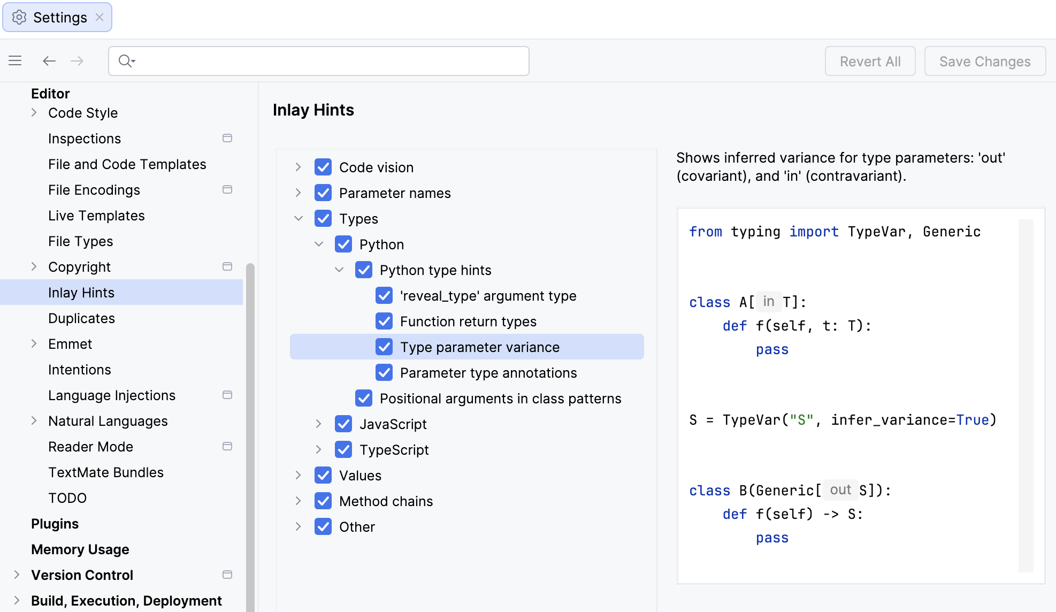The height and width of the screenshot is (612, 1056).
Task: Click the project-level icon beside Reader Mode
Action: [x=227, y=446]
